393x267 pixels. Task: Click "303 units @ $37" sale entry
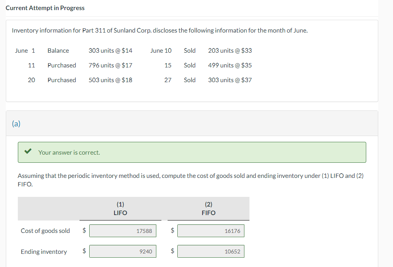(230, 80)
